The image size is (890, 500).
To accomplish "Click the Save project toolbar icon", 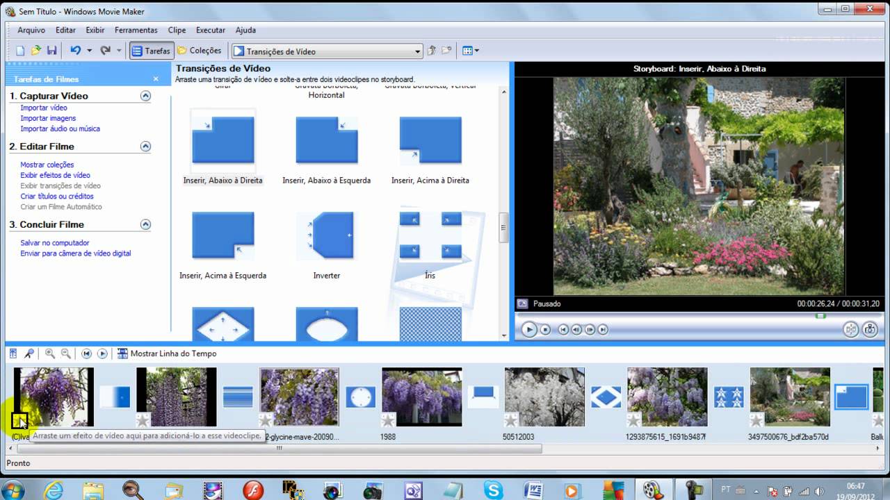I will (x=51, y=51).
